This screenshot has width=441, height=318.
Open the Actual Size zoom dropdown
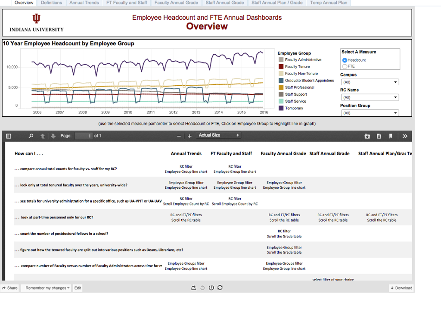218,135
